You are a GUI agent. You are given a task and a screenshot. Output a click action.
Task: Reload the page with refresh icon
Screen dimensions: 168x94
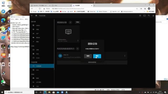pos(40,9)
